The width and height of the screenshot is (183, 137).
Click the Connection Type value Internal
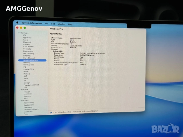point(83,65)
